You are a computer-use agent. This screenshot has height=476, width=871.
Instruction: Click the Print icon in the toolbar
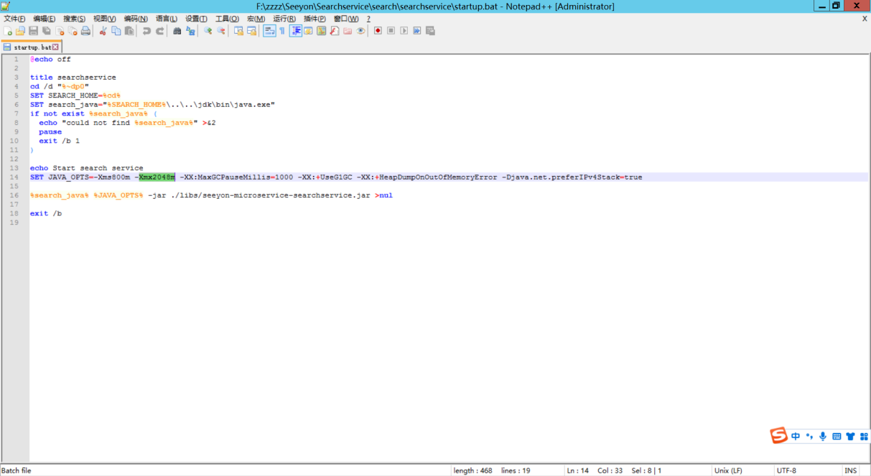coord(85,31)
